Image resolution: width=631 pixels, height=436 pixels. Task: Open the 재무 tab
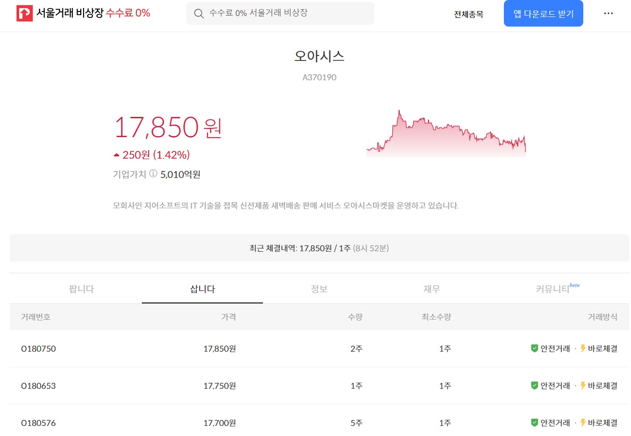pos(431,289)
